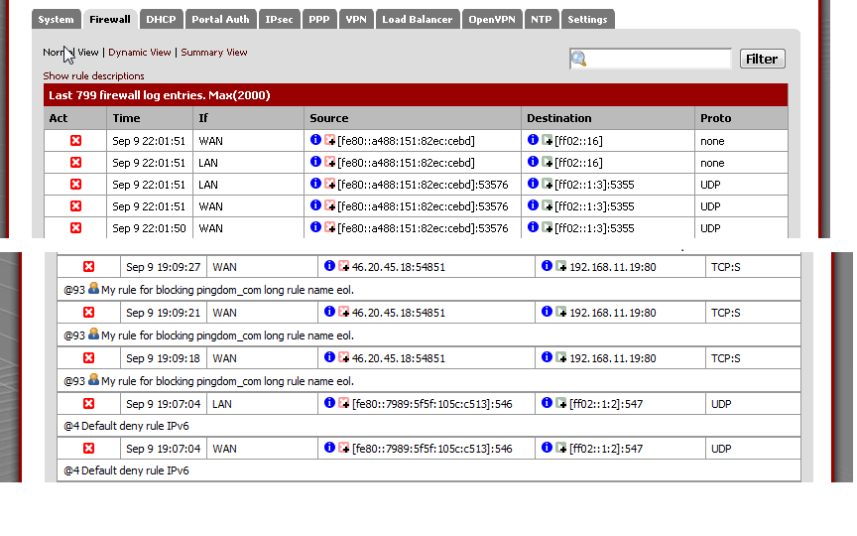Viewport: 857px width, 536px height.
Task: Add source to block list in the 19:09:18 row
Action: [343, 357]
